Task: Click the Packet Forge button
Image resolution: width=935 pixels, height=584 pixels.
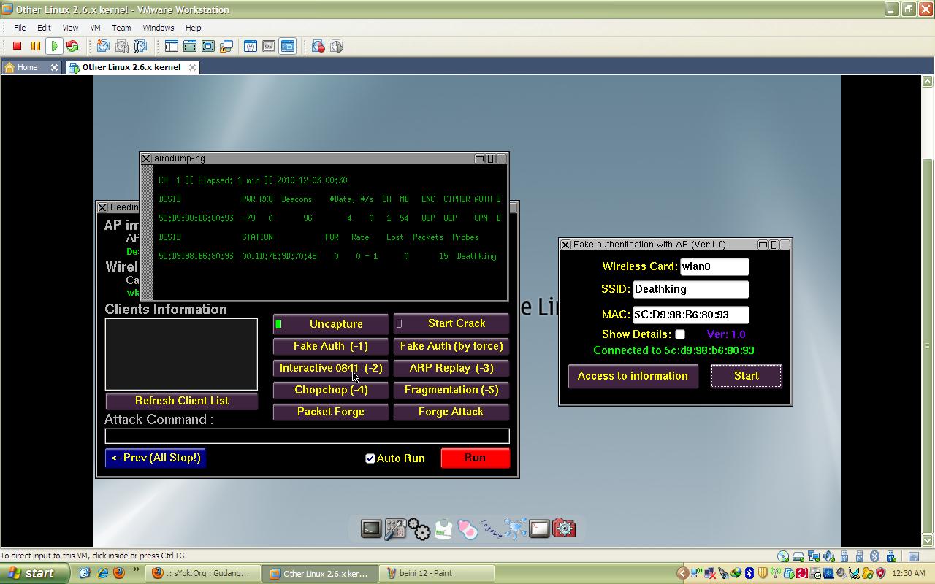Action: [331, 412]
